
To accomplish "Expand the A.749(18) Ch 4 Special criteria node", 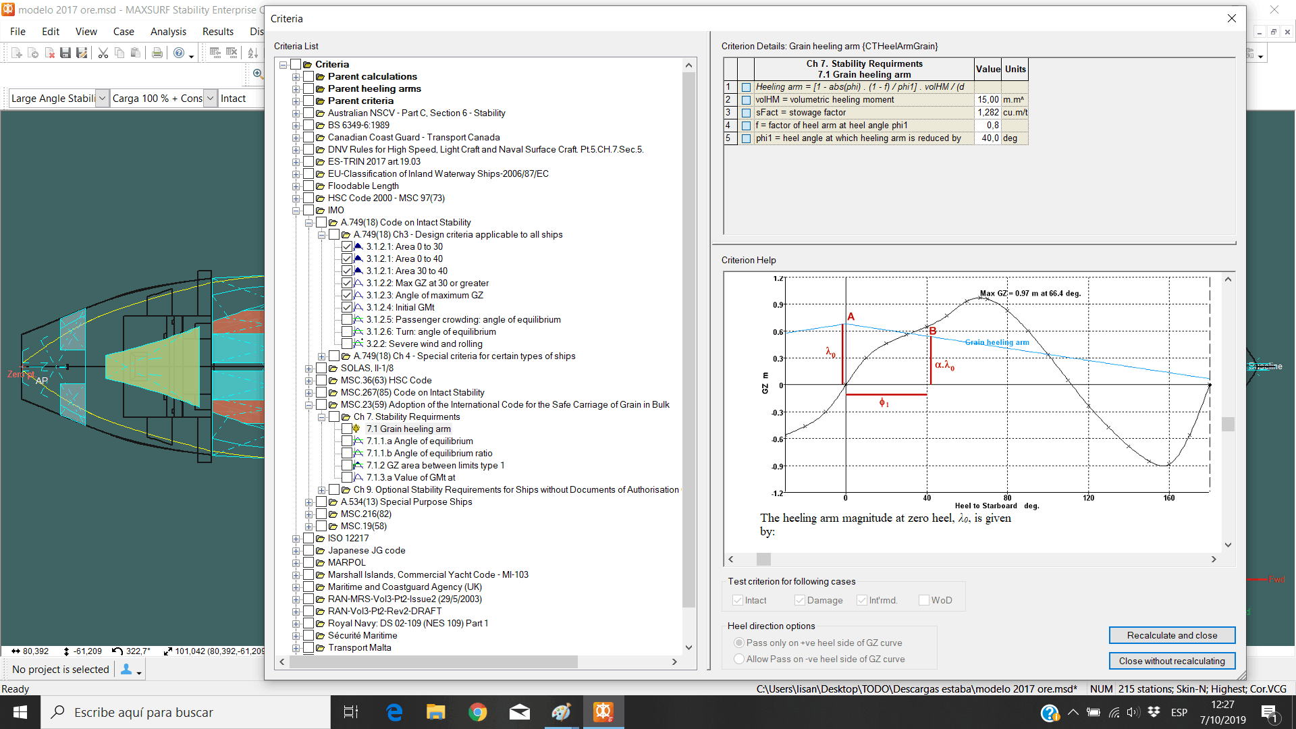I will pyautogui.click(x=321, y=356).
